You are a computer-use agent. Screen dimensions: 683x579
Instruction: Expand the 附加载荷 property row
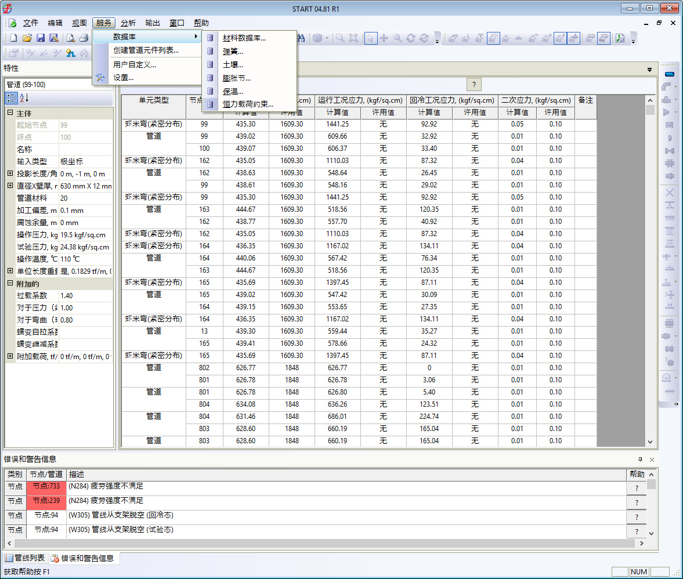click(10, 356)
